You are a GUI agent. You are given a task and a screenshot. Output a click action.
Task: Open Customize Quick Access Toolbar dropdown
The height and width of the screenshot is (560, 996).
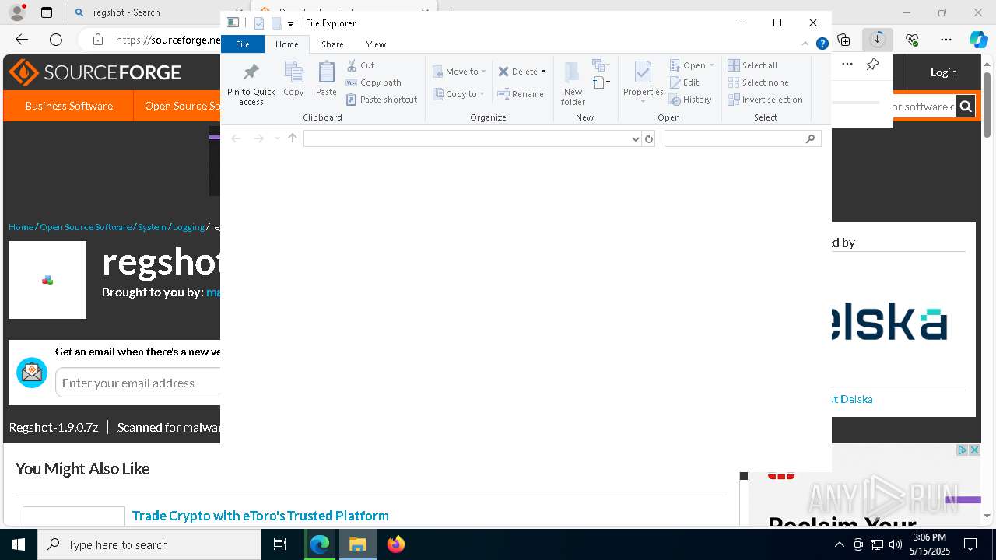click(290, 23)
